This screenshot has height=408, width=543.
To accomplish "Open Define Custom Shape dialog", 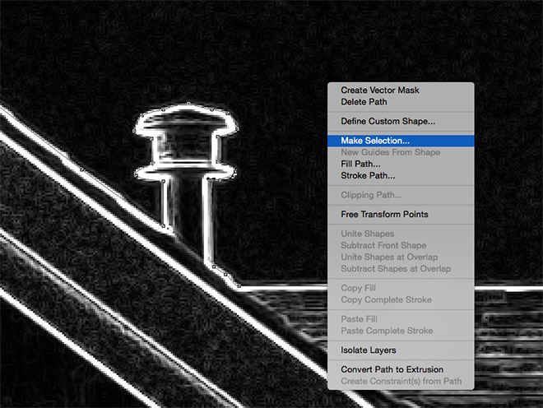I will [x=401, y=121].
